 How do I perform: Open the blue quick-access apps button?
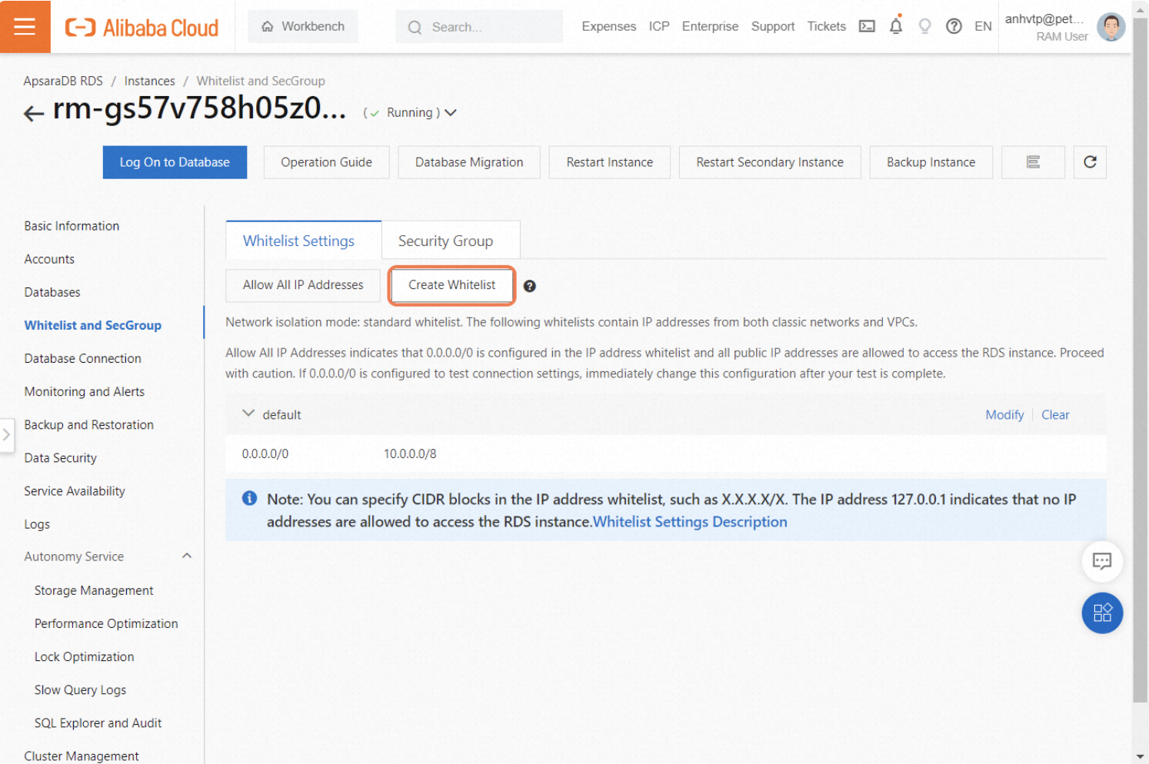click(x=1102, y=613)
